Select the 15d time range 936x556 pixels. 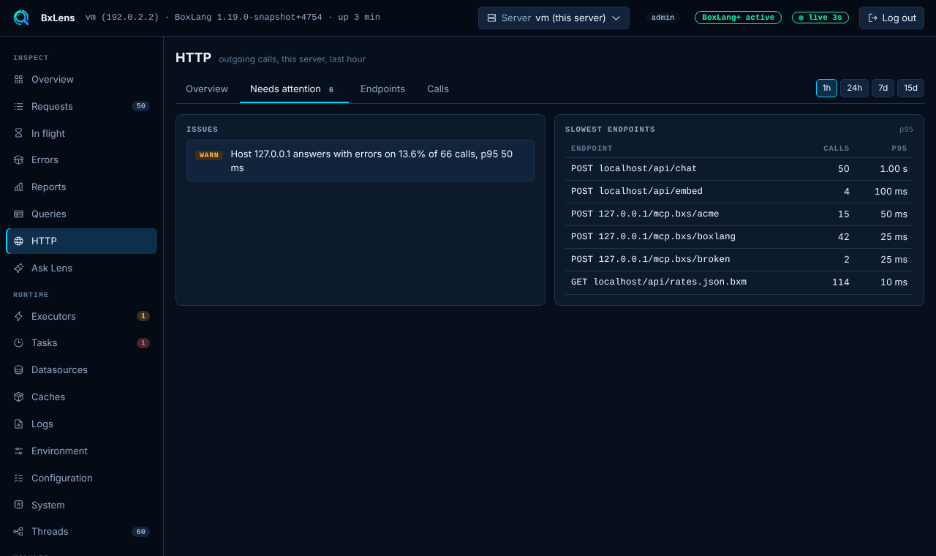click(910, 88)
